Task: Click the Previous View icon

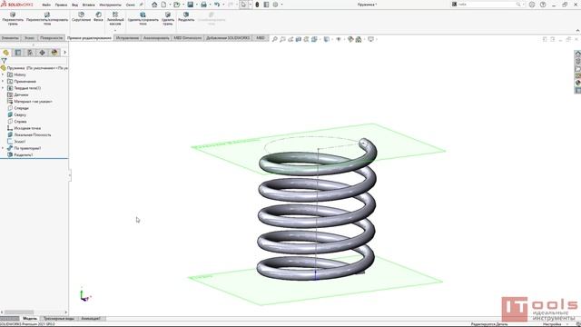Action: click(290, 39)
